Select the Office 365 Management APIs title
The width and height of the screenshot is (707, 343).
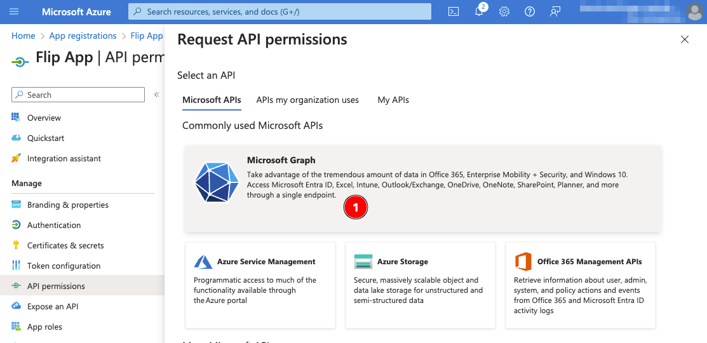tap(589, 262)
